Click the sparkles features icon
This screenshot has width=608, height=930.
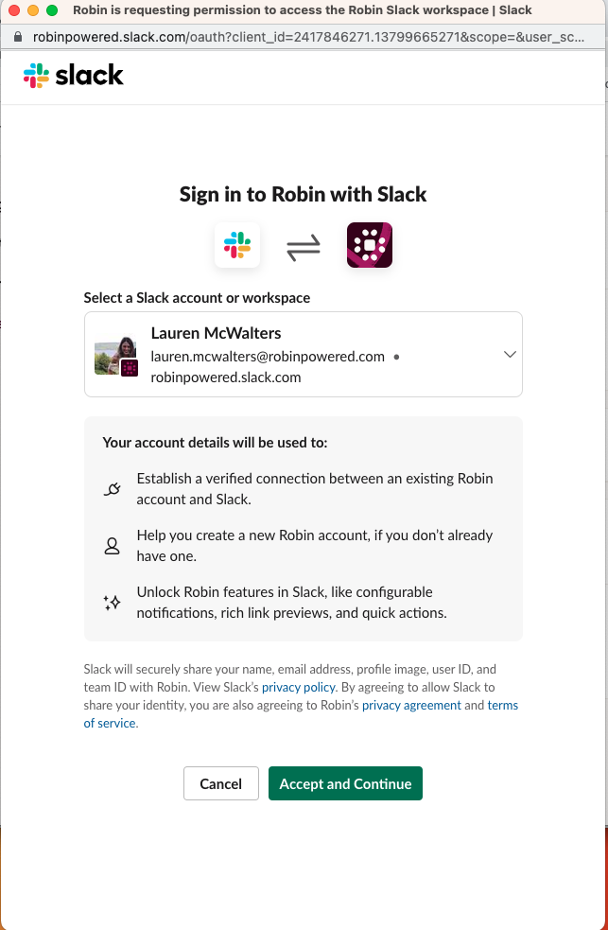(112, 603)
